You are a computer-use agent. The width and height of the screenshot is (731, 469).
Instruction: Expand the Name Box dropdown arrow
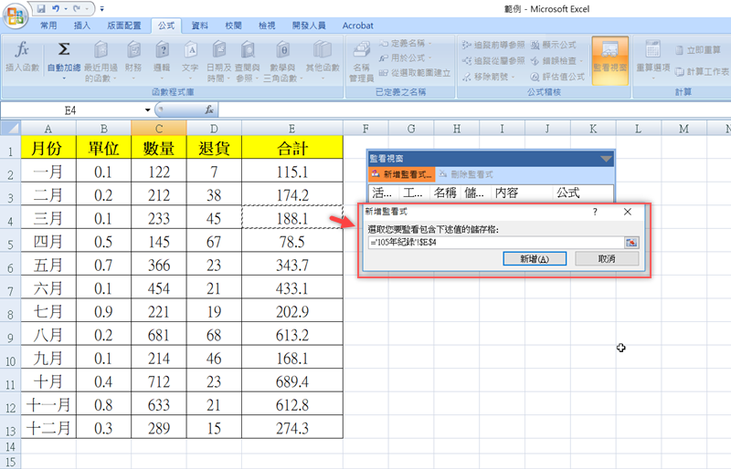(148, 109)
